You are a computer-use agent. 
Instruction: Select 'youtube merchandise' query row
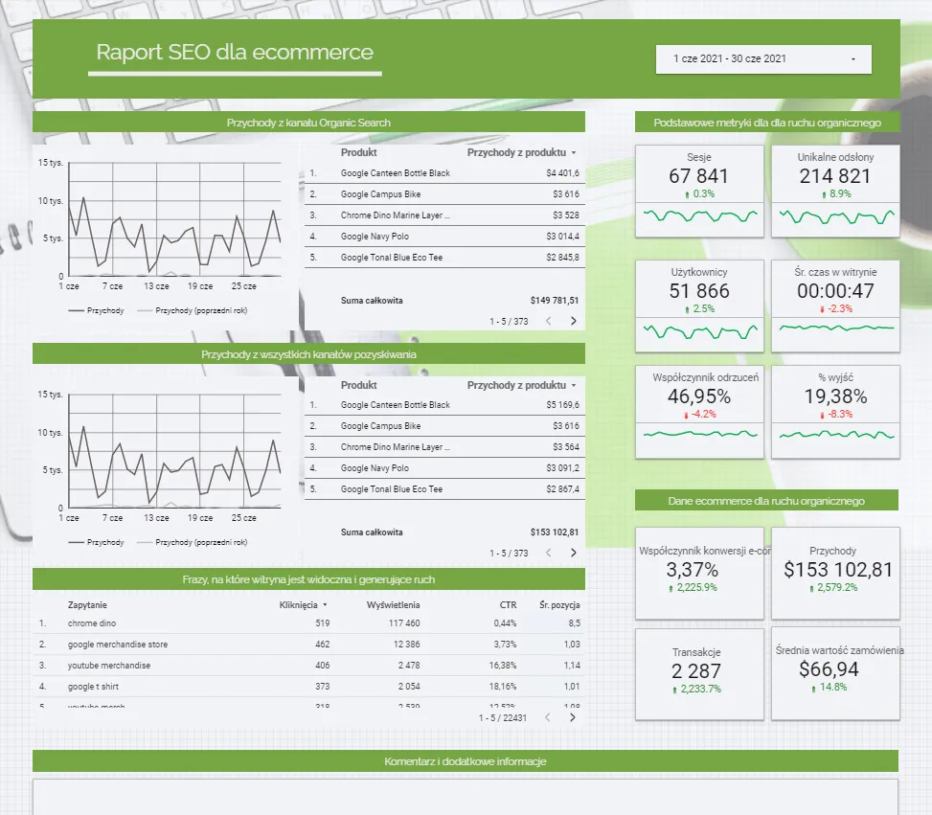coord(309,666)
